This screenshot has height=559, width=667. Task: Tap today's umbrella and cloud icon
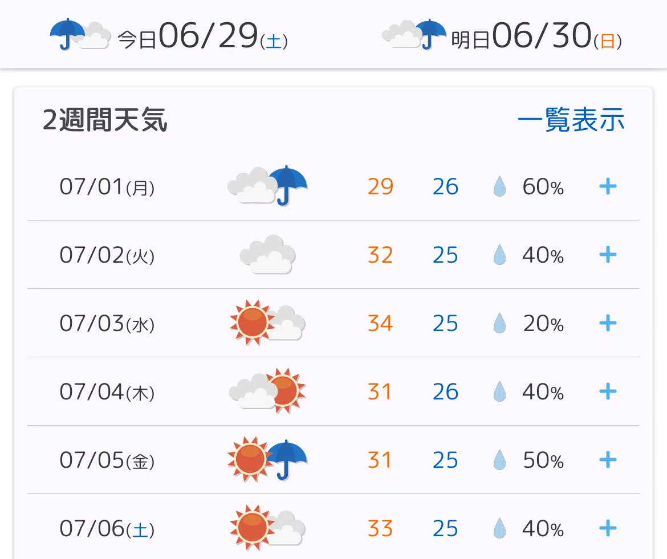click(80, 35)
